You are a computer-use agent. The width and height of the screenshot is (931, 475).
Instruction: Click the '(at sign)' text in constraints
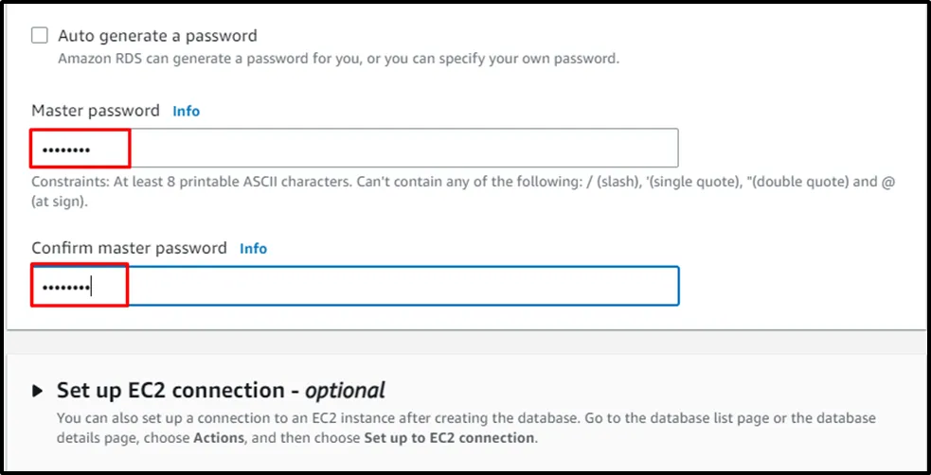[60, 202]
